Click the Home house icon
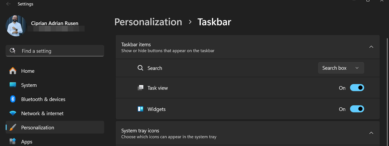Screen dimensions: 389x146 click(13, 71)
